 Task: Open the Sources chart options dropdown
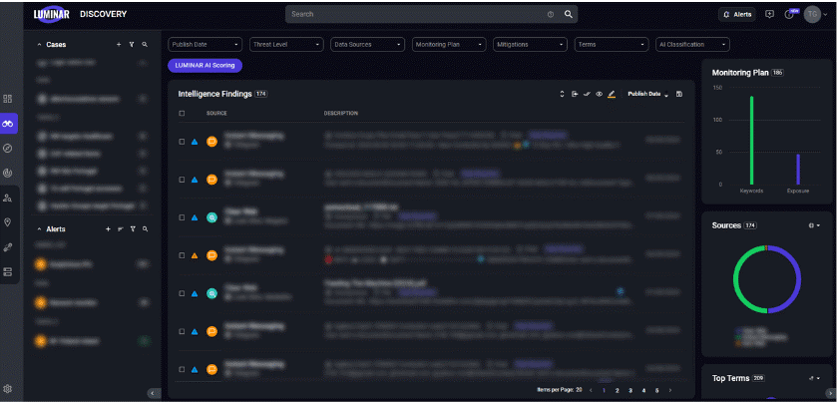[814, 225]
